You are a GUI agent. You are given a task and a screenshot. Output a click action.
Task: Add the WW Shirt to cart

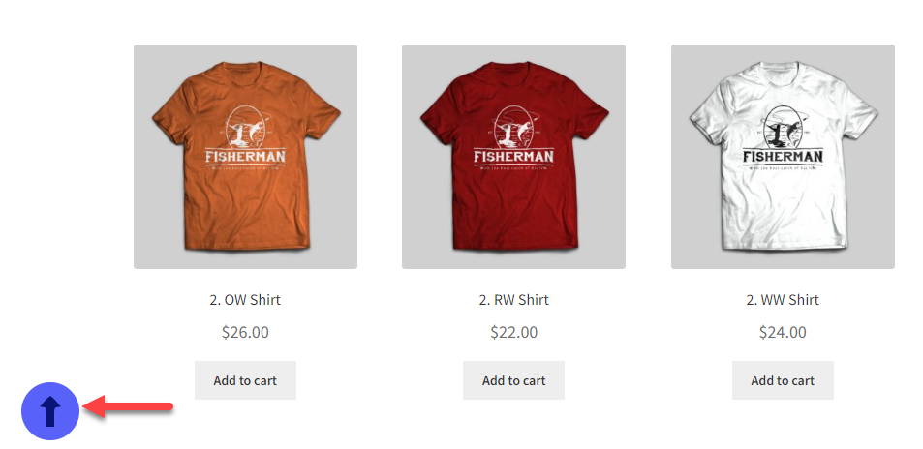click(783, 380)
